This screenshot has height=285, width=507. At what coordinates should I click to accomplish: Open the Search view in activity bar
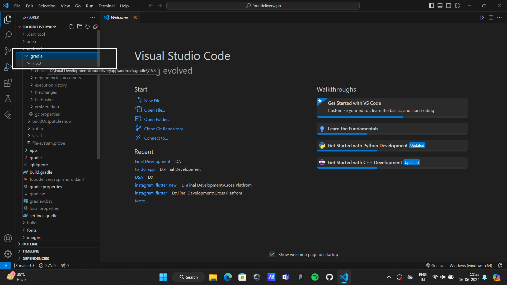[x=8, y=35]
